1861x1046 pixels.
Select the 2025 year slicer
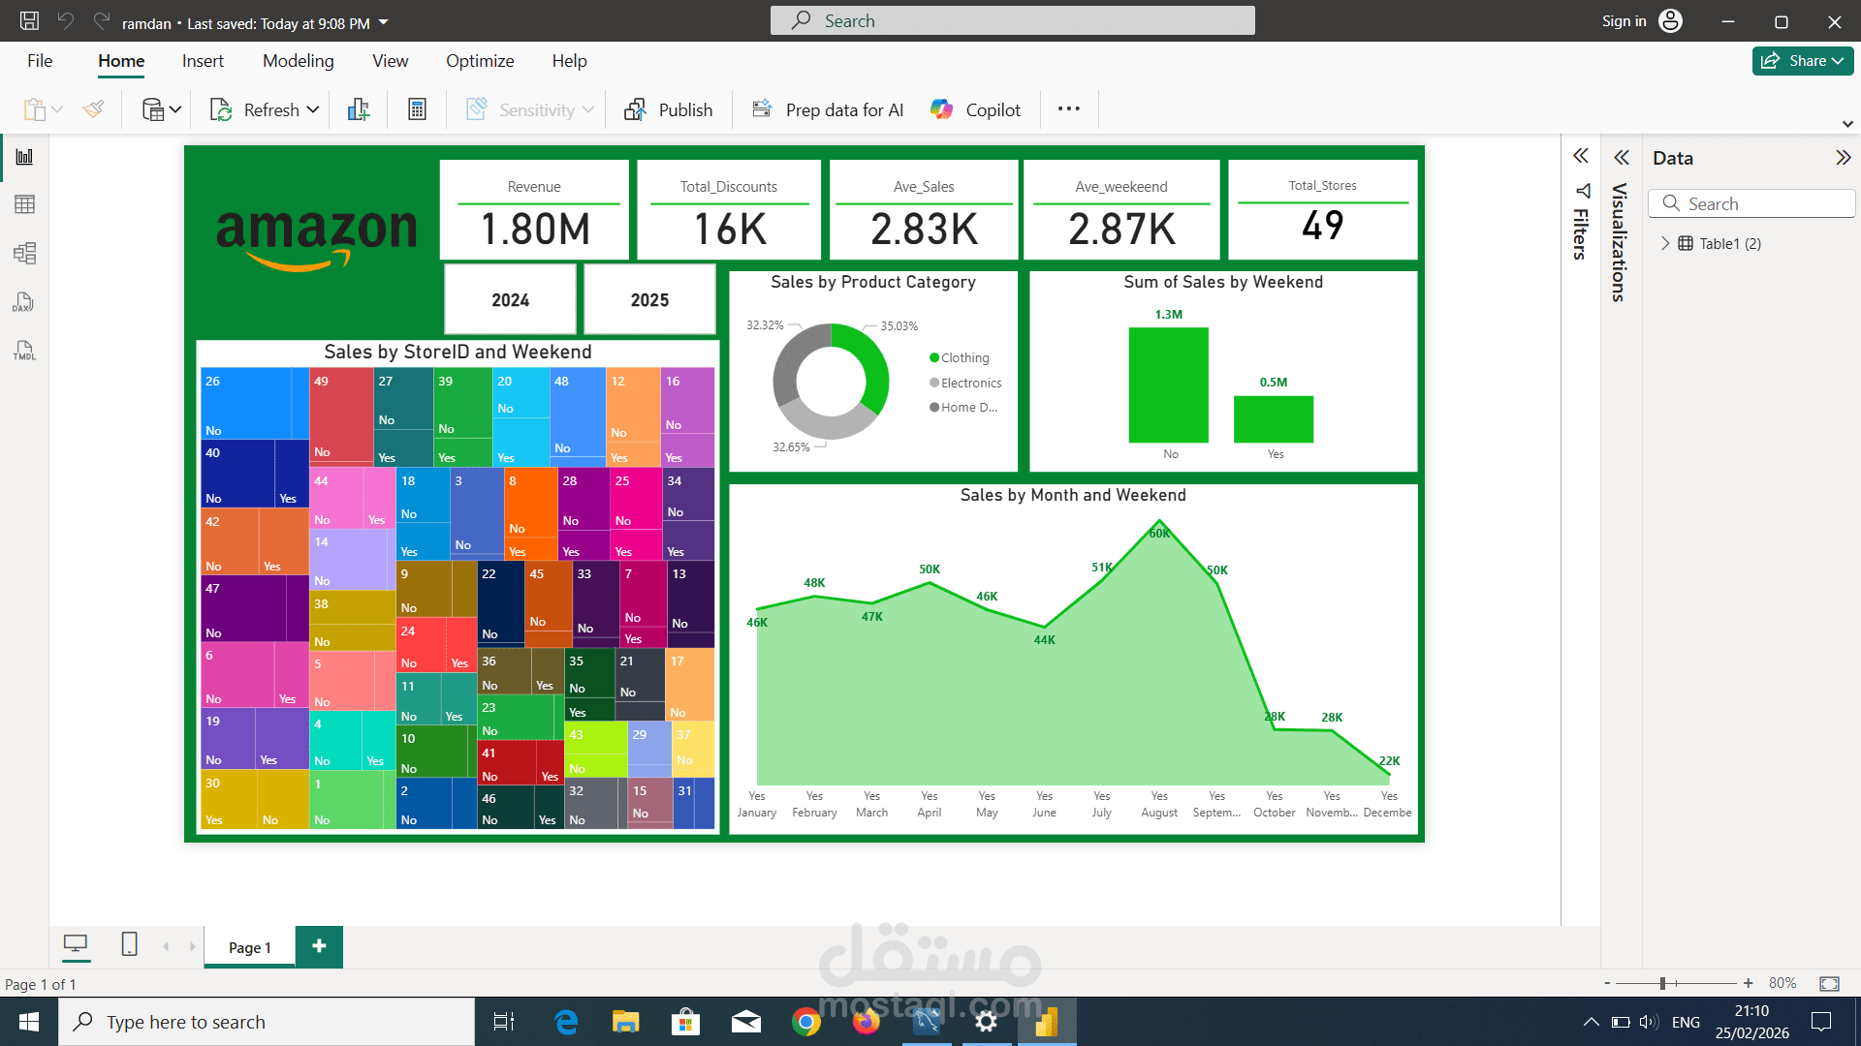pyautogui.click(x=649, y=300)
